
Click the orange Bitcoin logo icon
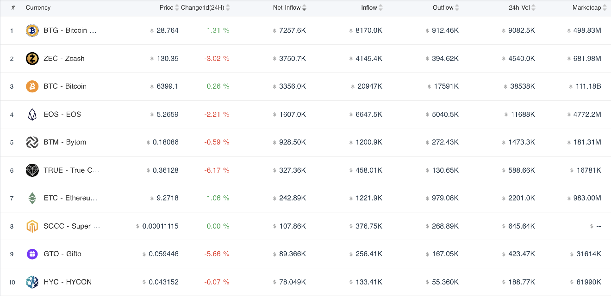[32, 86]
